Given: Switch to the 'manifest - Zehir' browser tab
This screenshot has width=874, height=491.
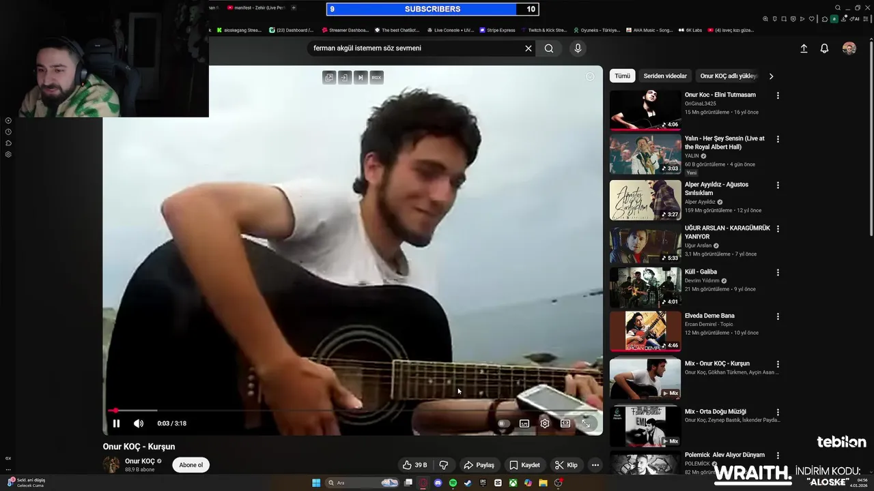Looking at the screenshot, I should click(x=257, y=8).
